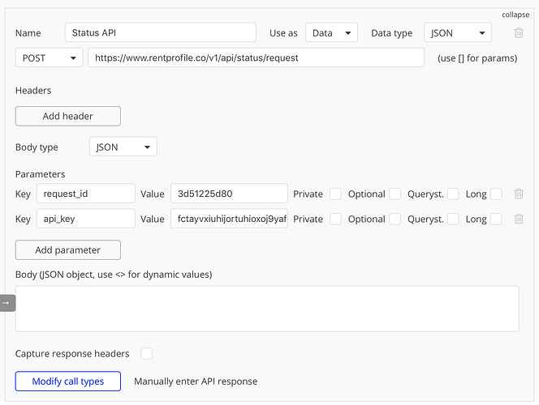539x405 pixels.
Task: Check Long for api_key parameter
Action: coord(496,219)
